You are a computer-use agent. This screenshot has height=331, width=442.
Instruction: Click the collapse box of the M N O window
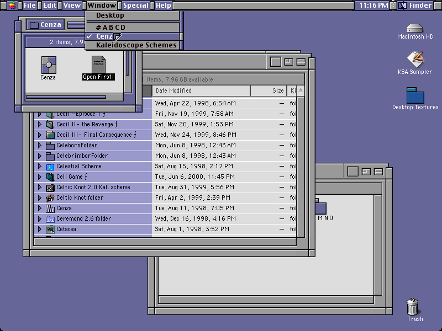pos(378,172)
